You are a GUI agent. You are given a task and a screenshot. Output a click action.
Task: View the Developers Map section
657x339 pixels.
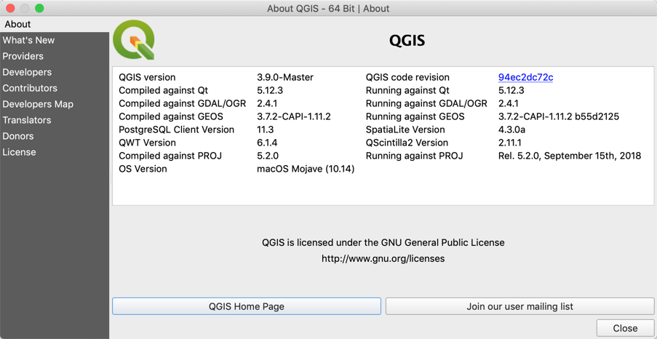point(55,104)
